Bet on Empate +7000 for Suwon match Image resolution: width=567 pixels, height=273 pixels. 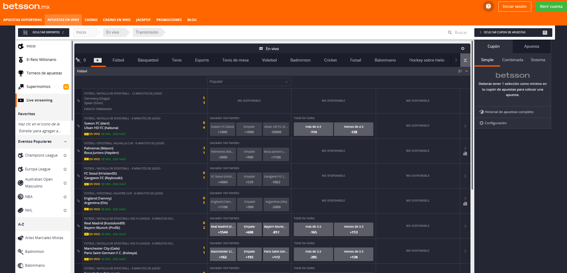[249, 129]
